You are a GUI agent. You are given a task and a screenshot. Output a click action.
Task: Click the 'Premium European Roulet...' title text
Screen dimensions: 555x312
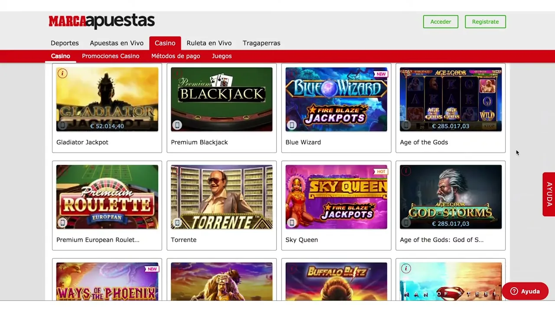tap(98, 240)
